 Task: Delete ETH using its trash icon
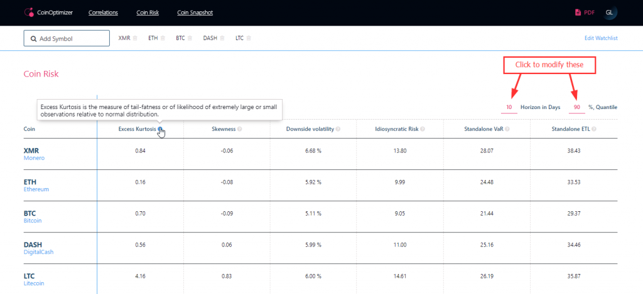163,38
